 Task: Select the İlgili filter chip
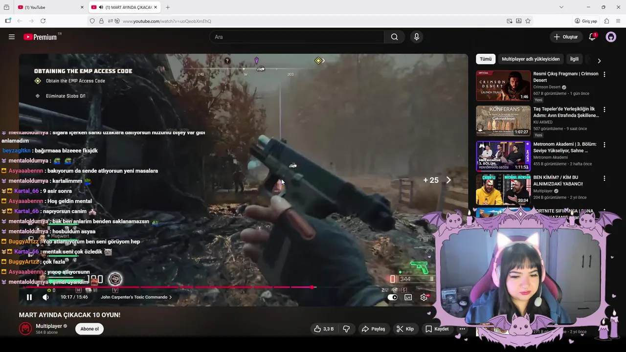point(574,59)
